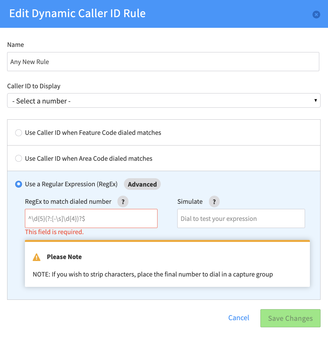Viewport: 328px width, 337px height.
Task: Click the Feature Code option label text
Action: pyautogui.click(x=93, y=133)
